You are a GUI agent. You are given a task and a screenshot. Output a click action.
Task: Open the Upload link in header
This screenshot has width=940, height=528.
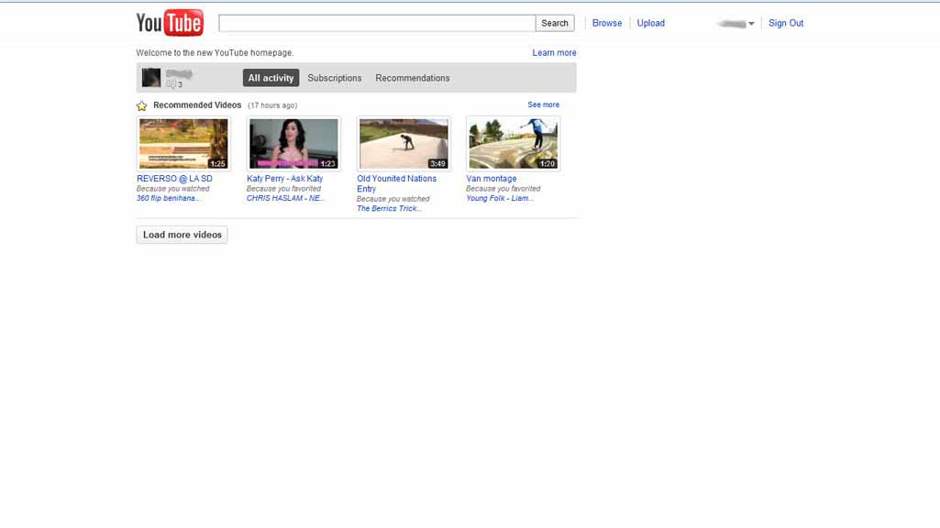(650, 23)
